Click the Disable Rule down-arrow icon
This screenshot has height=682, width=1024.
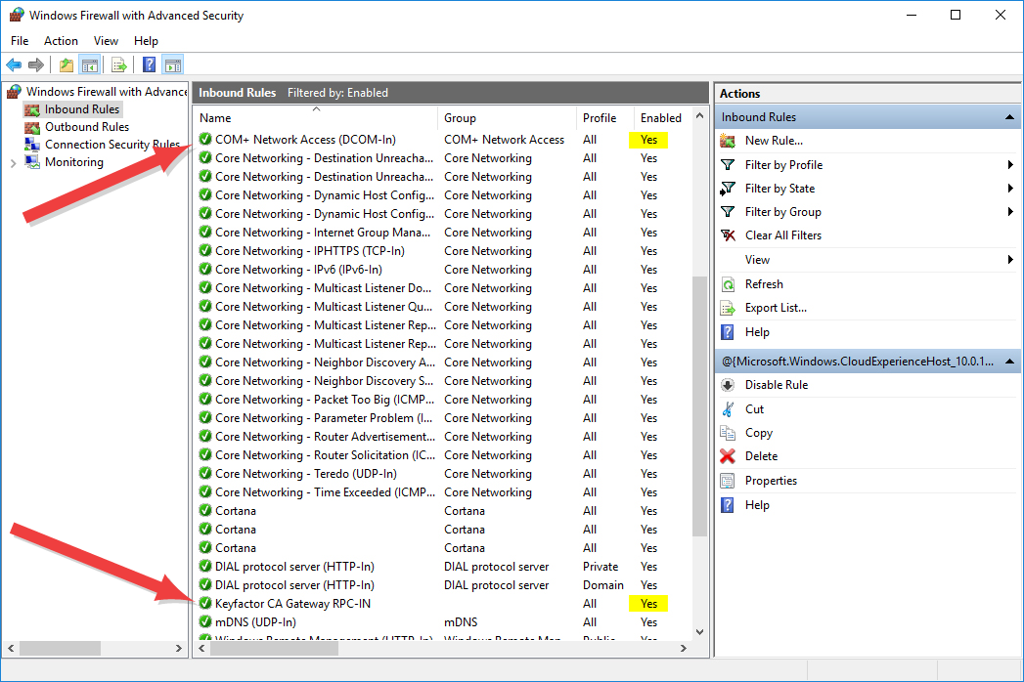tap(728, 384)
